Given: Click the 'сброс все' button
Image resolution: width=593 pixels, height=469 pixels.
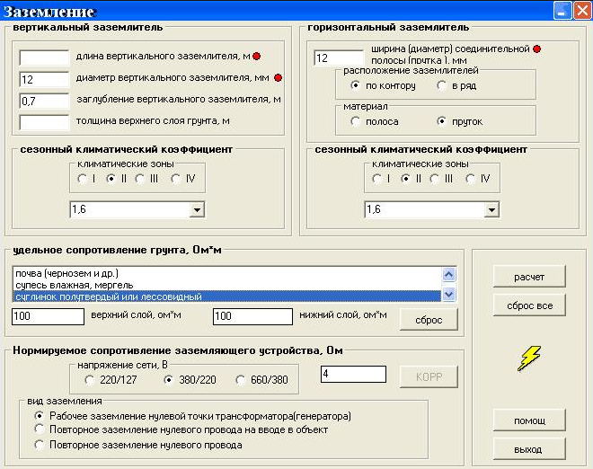Looking at the screenshot, I should pos(529,305).
